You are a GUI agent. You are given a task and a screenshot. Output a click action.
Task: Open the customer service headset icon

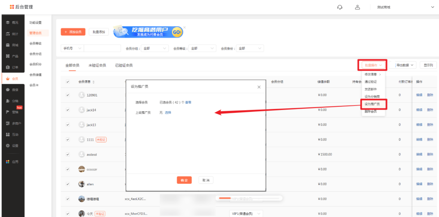pyautogui.click(x=340, y=7)
